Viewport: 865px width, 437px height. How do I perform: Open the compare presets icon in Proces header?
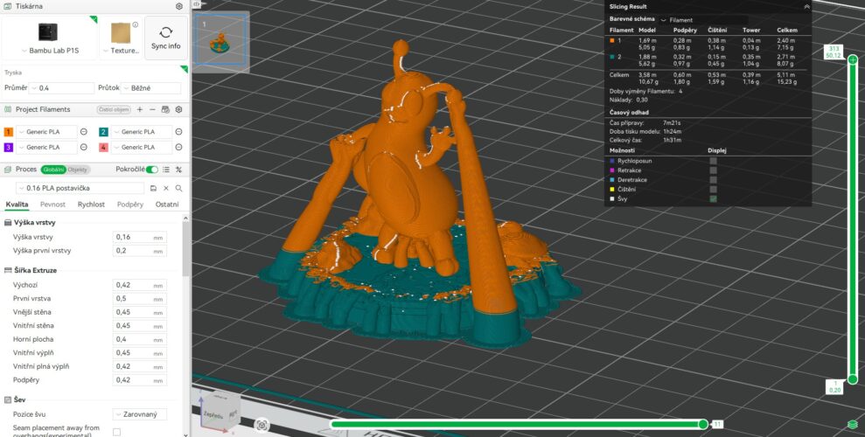pyautogui.click(x=178, y=170)
